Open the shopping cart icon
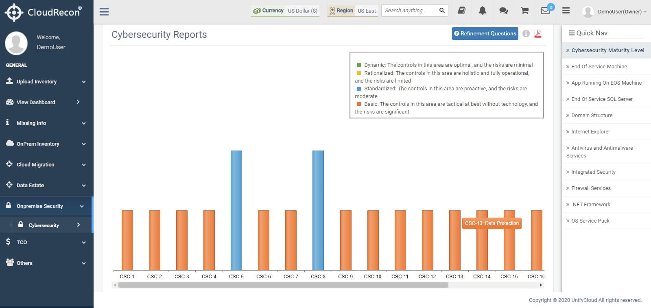The image size is (651, 308). [524, 11]
